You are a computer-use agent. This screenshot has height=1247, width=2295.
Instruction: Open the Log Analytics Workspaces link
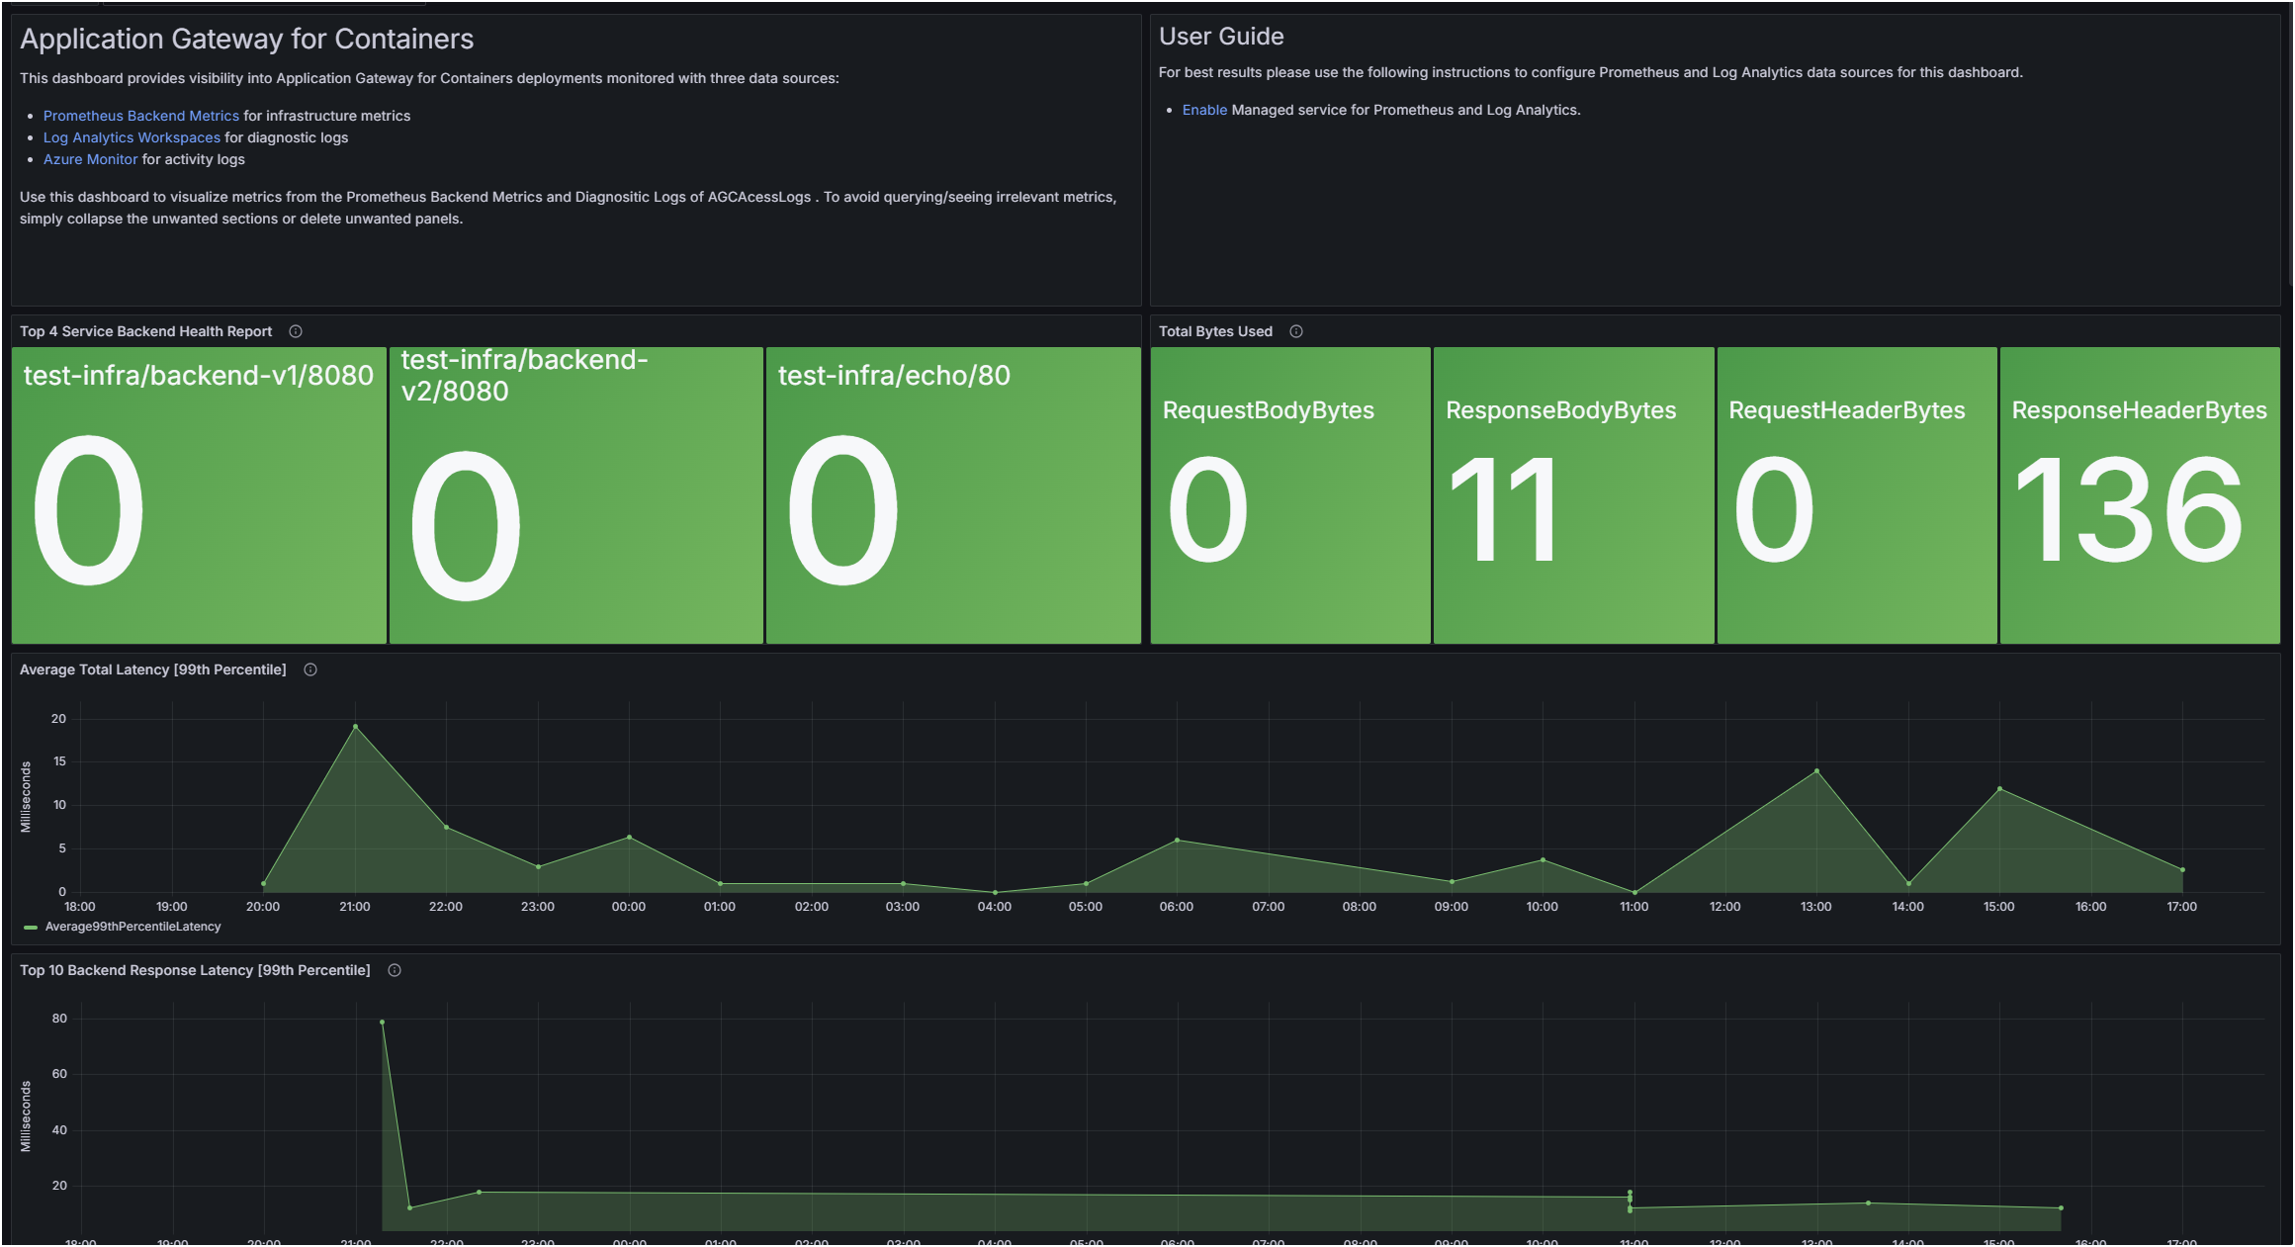pos(132,137)
